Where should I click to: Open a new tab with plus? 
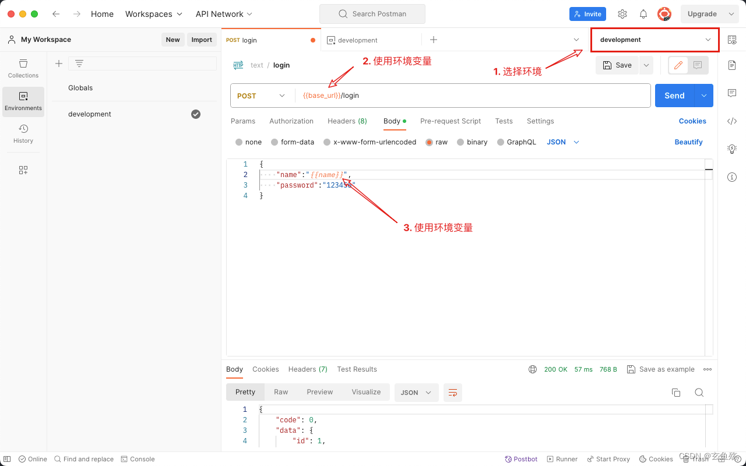(434, 40)
